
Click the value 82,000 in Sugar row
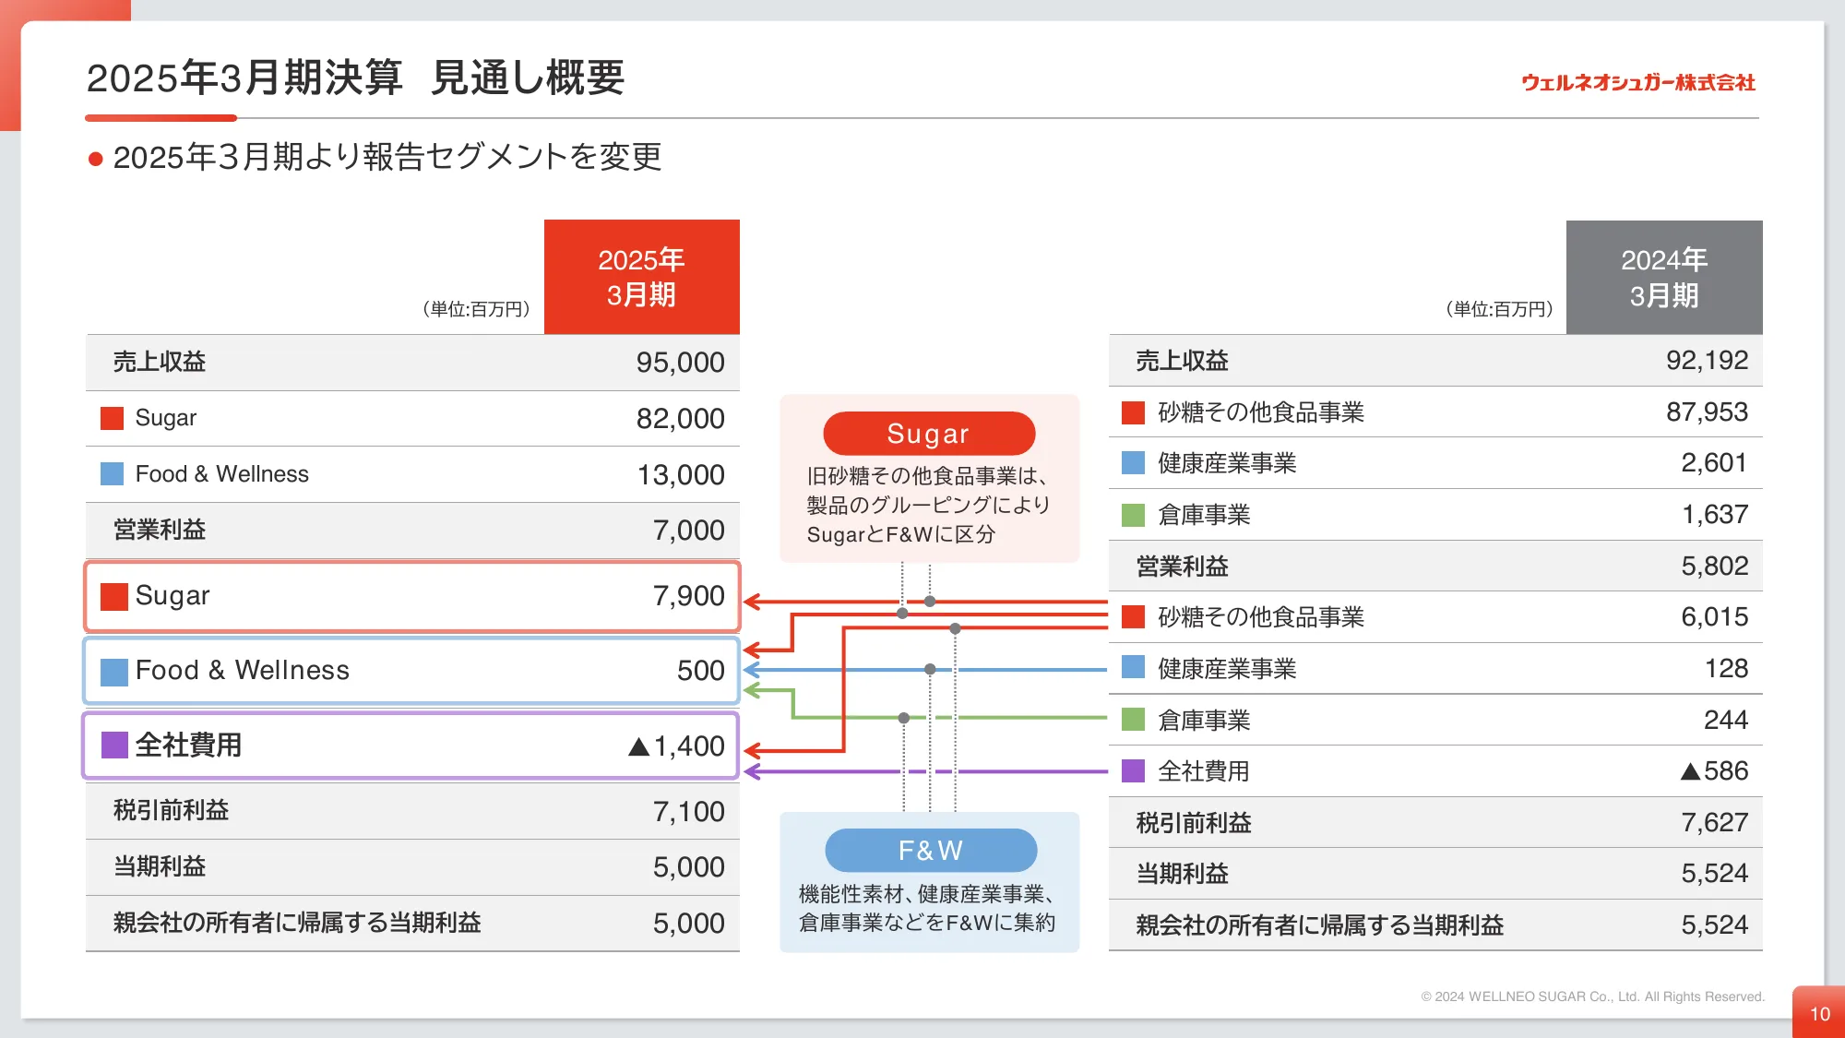point(680,419)
